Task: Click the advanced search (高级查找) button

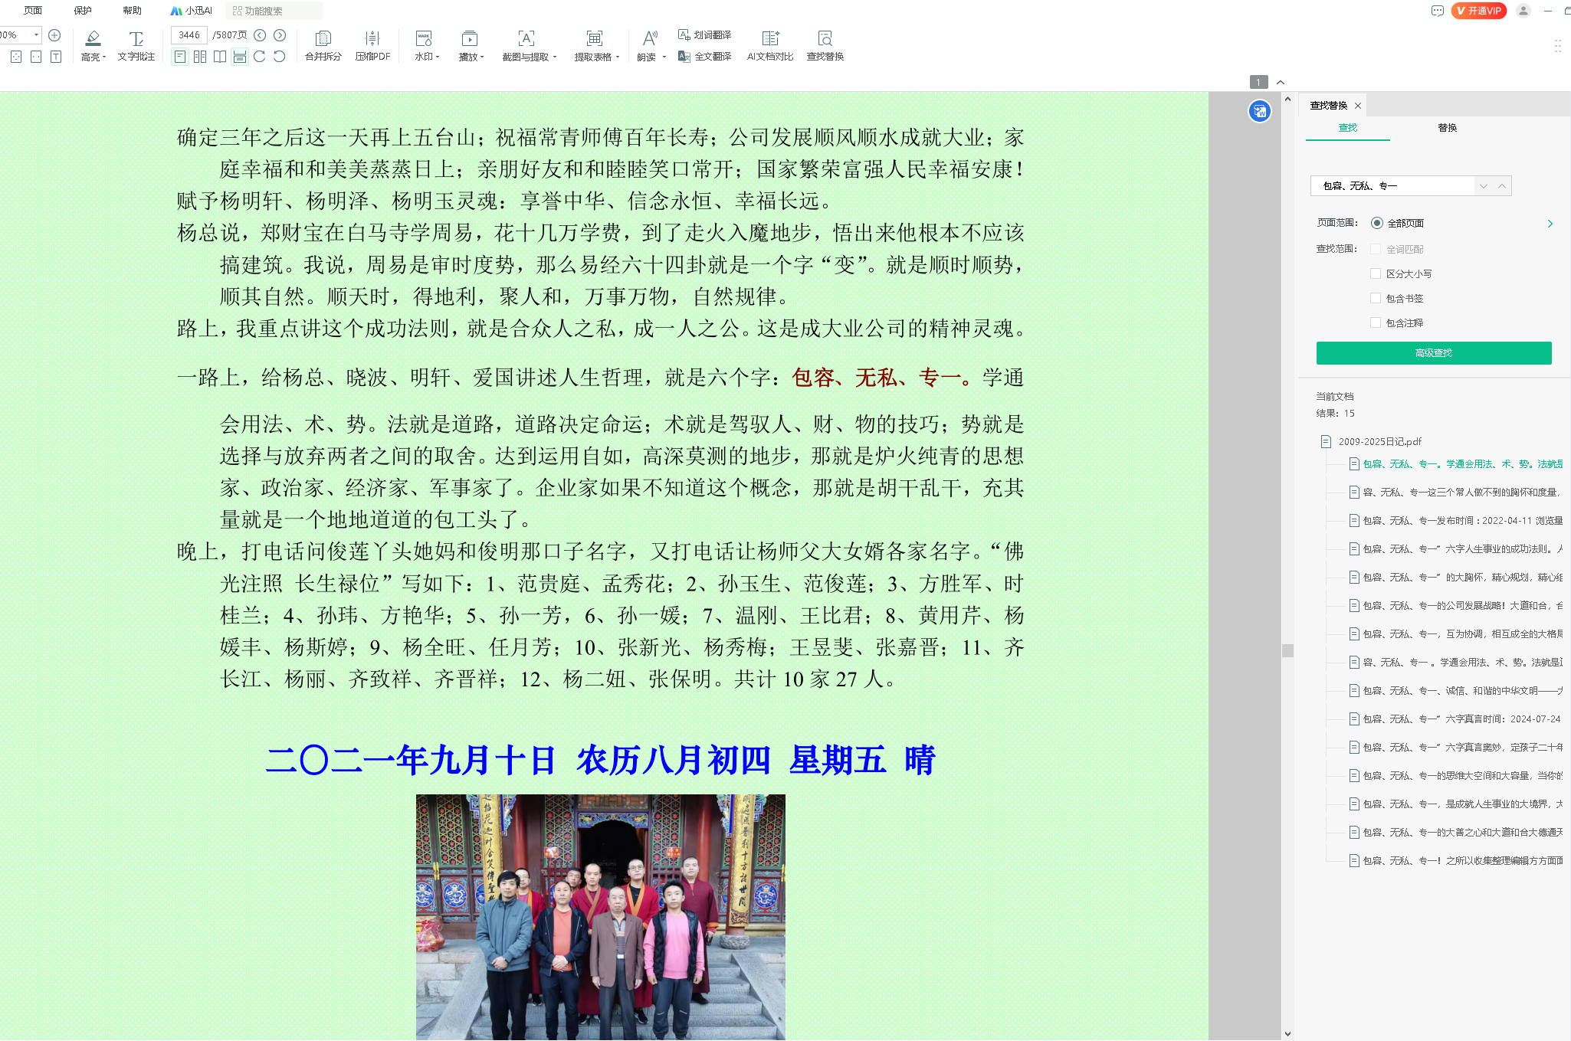Action: coord(1433,353)
